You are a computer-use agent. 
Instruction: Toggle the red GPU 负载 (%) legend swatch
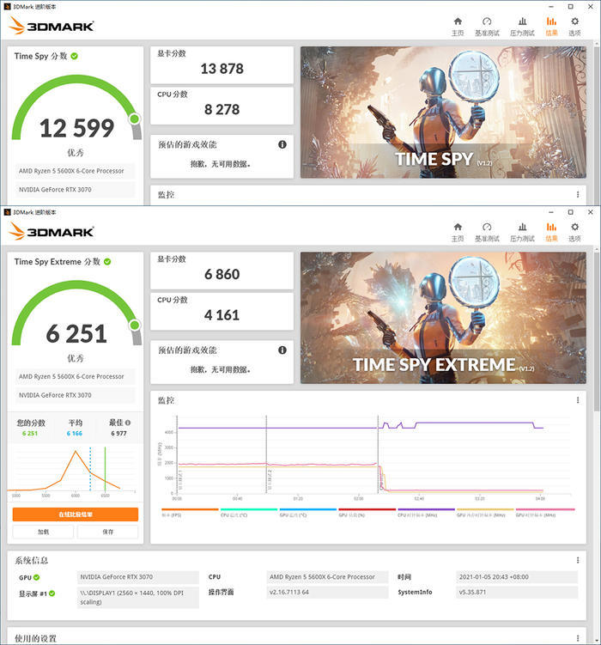pos(367,509)
